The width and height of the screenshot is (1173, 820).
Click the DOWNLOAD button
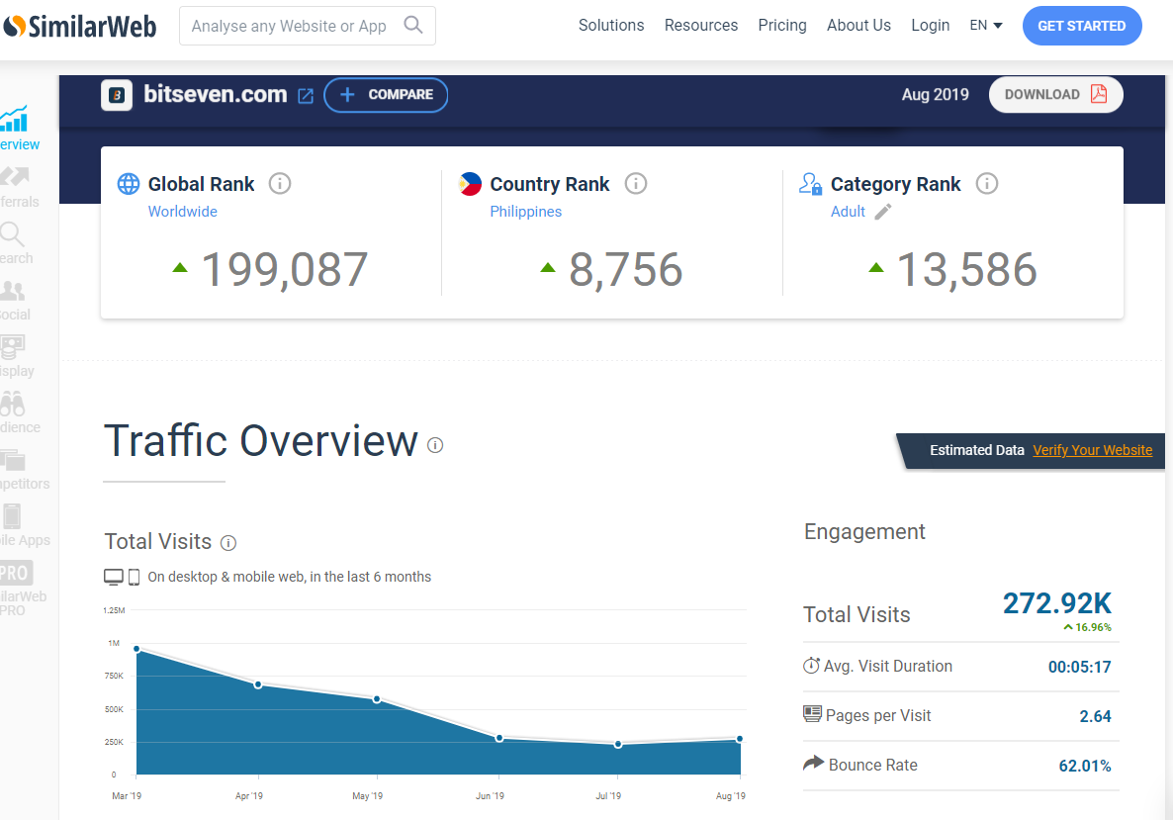tap(1055, 94)
